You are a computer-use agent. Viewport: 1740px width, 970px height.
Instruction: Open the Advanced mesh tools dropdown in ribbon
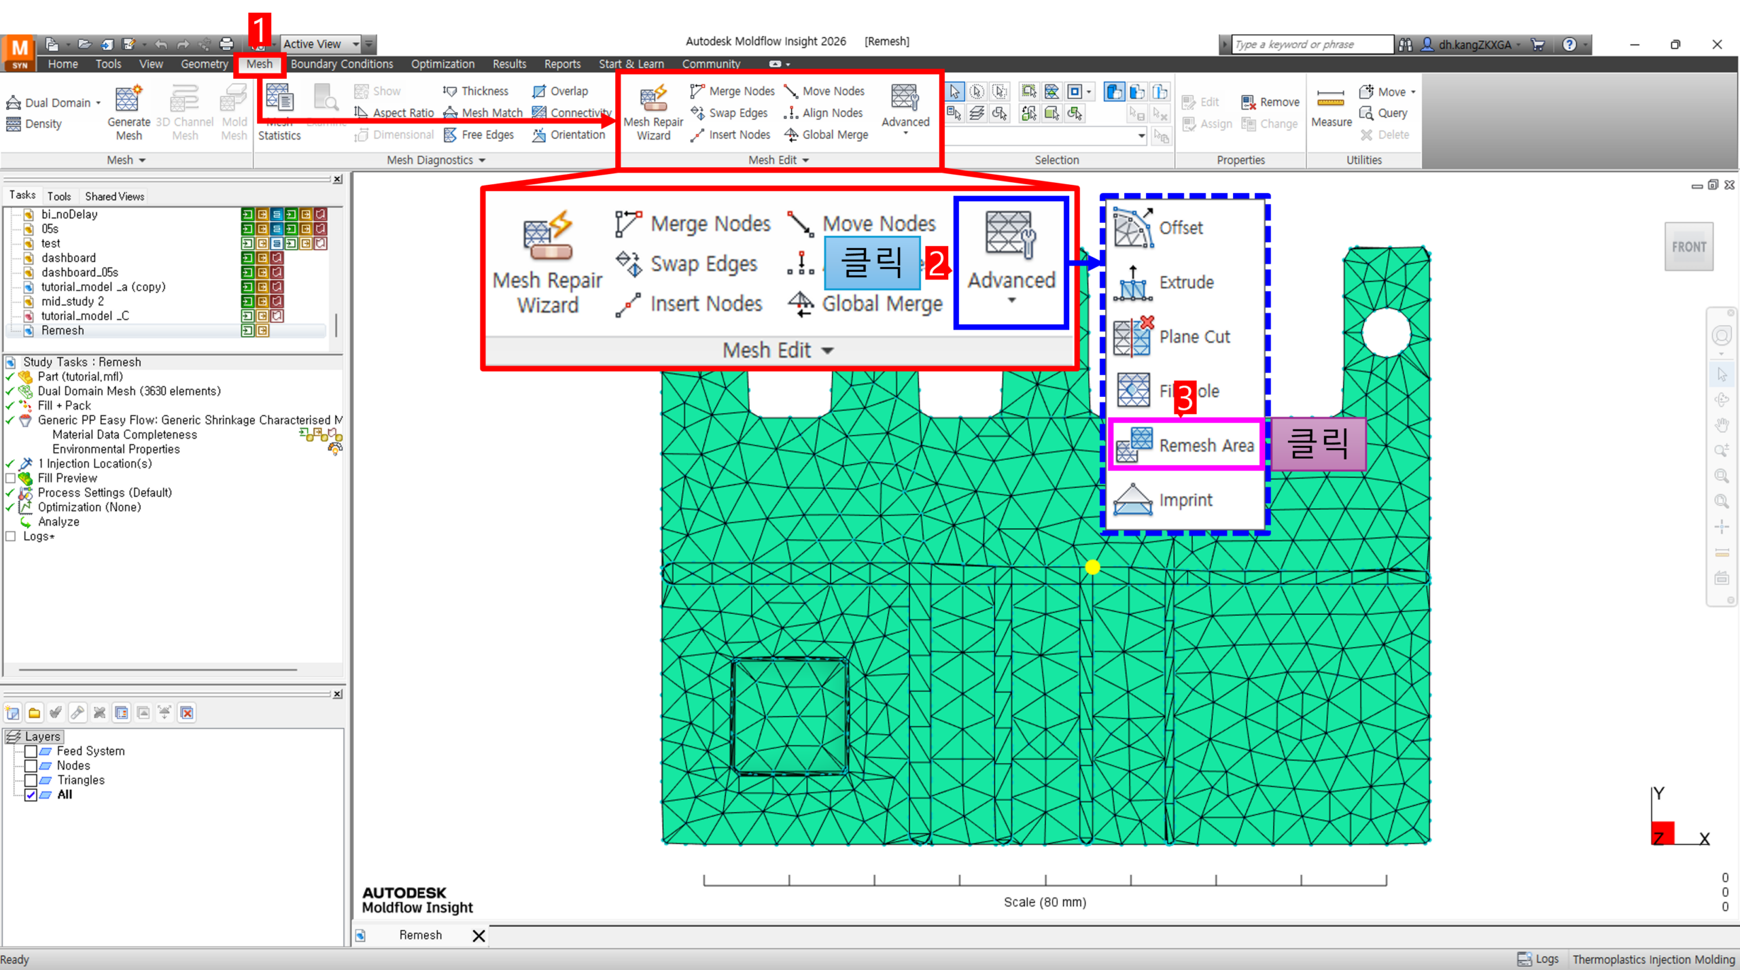pos(905,110)
